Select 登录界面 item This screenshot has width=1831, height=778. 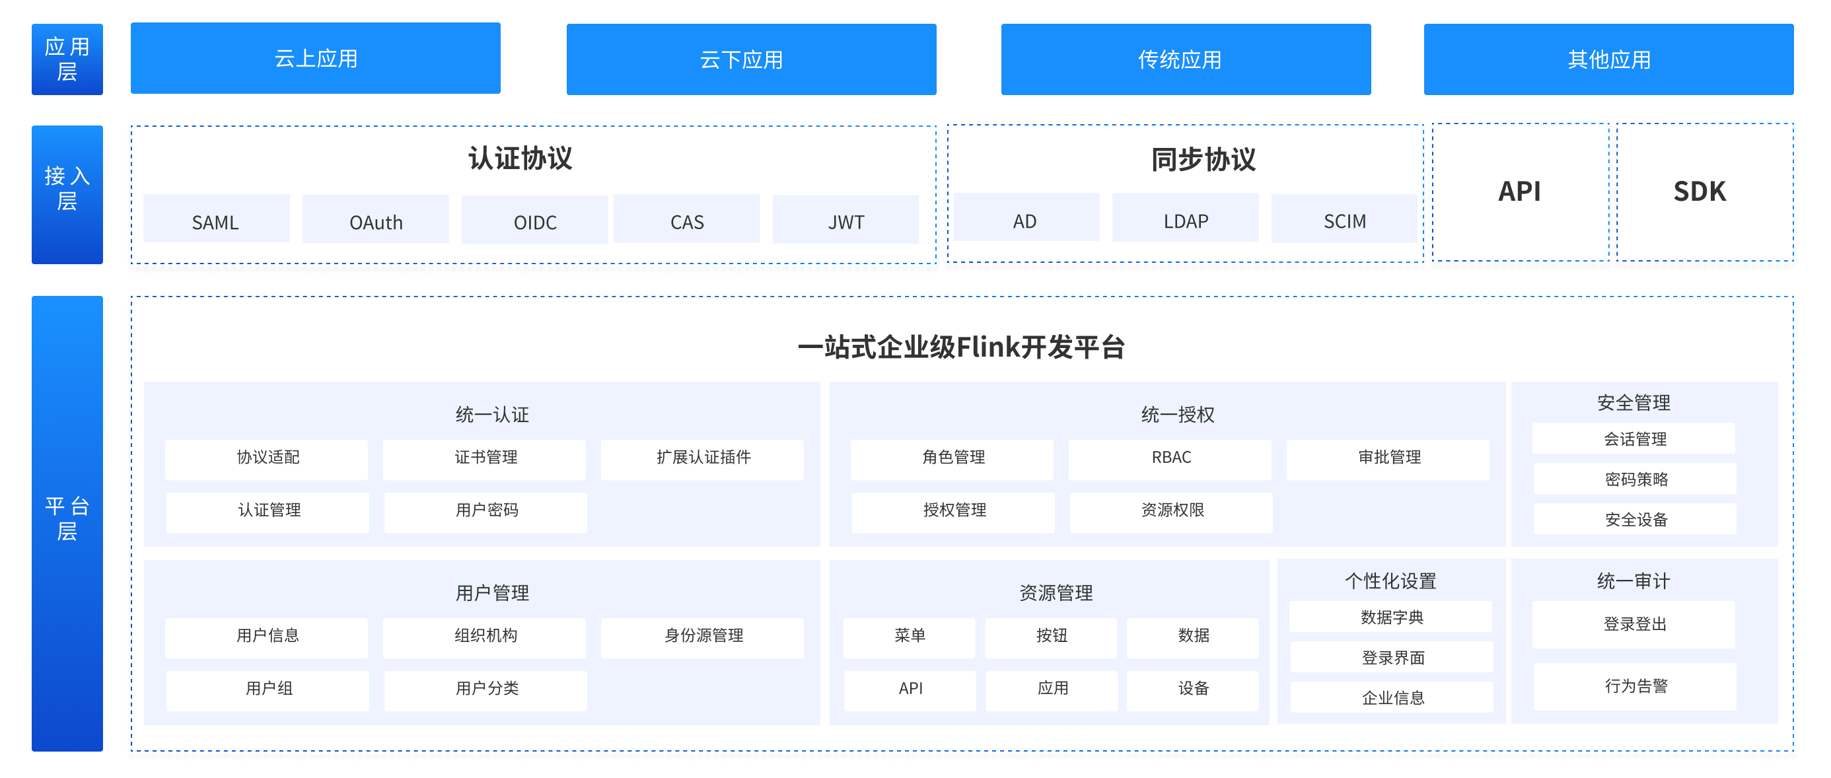pos(1392,657)
